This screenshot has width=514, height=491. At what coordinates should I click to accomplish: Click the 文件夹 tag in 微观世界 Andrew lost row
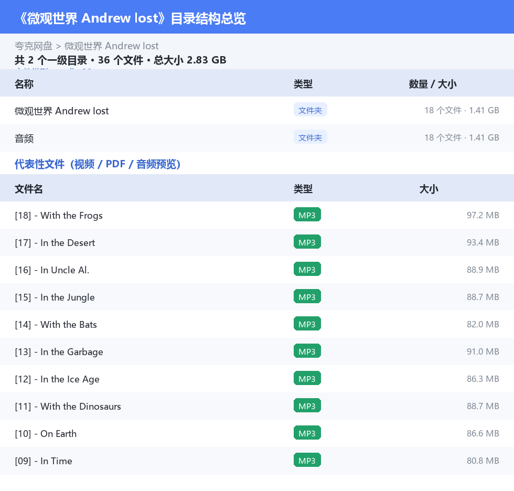310,110
